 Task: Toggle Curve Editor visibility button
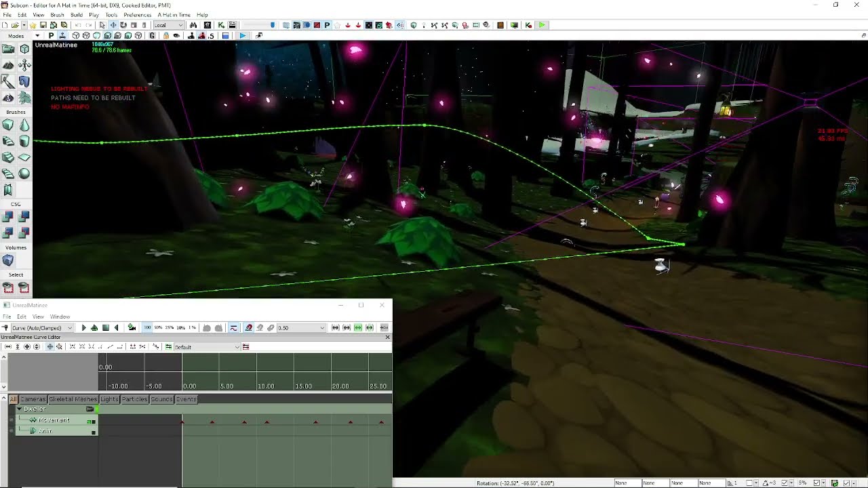(x=233, y=327)
